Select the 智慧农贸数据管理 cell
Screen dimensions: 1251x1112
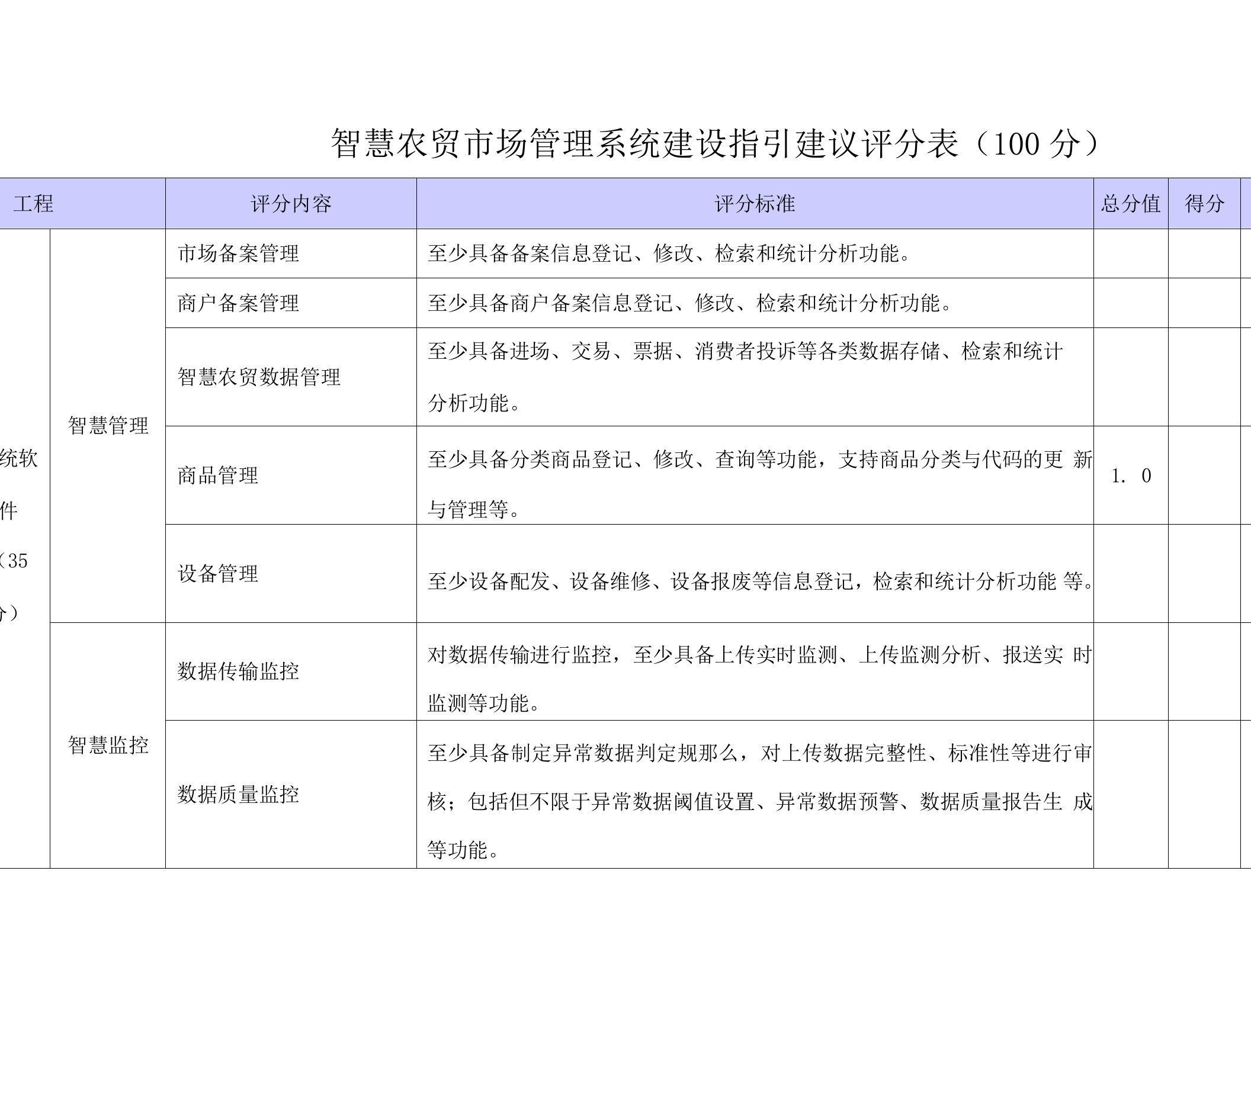click(291, 377)
